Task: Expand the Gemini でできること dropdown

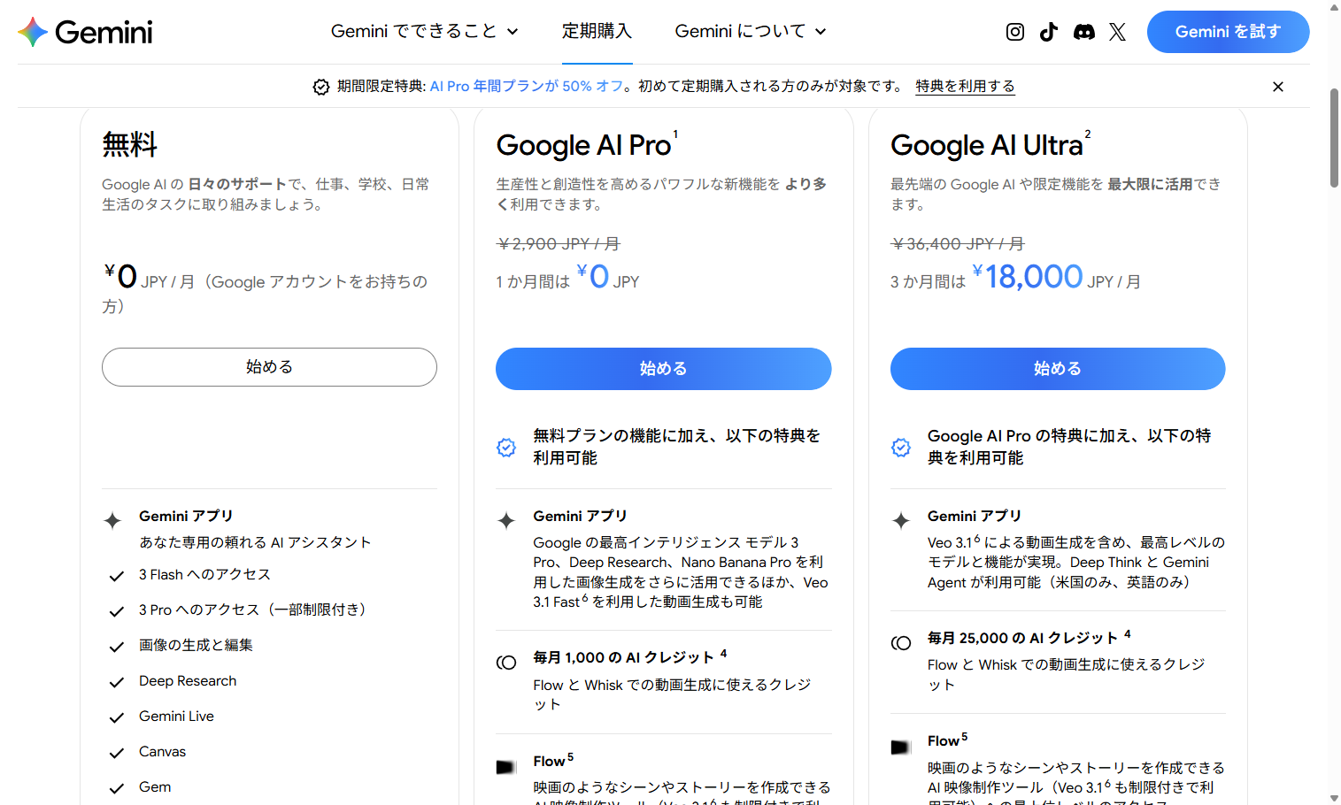Action: (424, 32)
